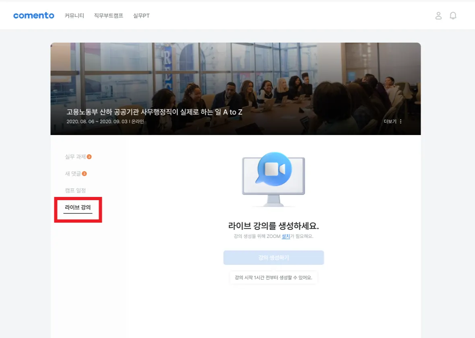Open the 커뮤니티 menu
Image resolution: width=475 pixels, height=338 pixels.
point(74,16)
